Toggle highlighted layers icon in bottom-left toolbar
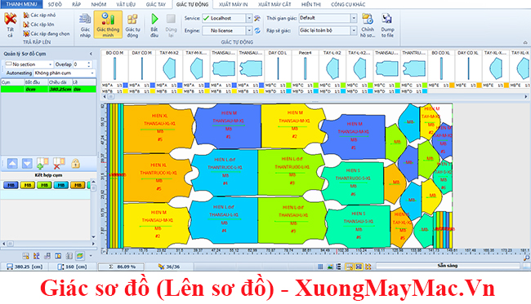This screenshot has height=304, width=531. click(x=80, y=256)
